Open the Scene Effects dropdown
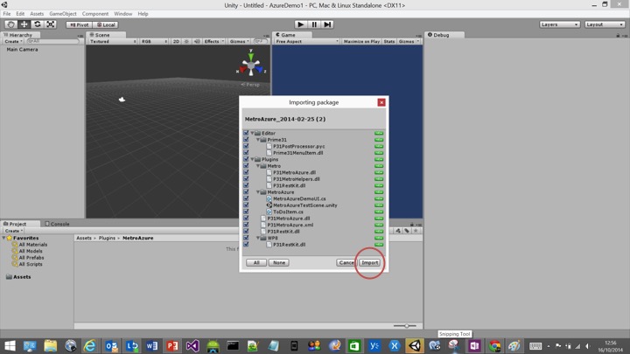The height and width of the screenshot is (354, 630). (x=213, y=41)
